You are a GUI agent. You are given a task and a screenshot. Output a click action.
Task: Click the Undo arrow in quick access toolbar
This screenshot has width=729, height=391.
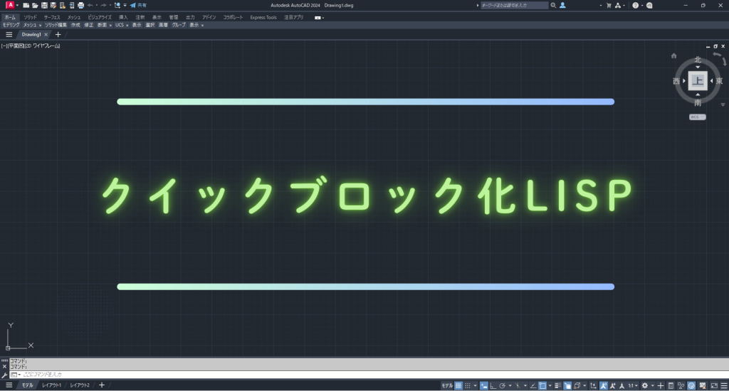pyautogui.click(x=90, y=5)
